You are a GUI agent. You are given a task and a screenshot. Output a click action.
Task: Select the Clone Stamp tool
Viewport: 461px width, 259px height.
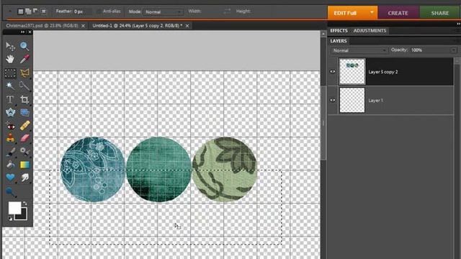coord(10,138)
